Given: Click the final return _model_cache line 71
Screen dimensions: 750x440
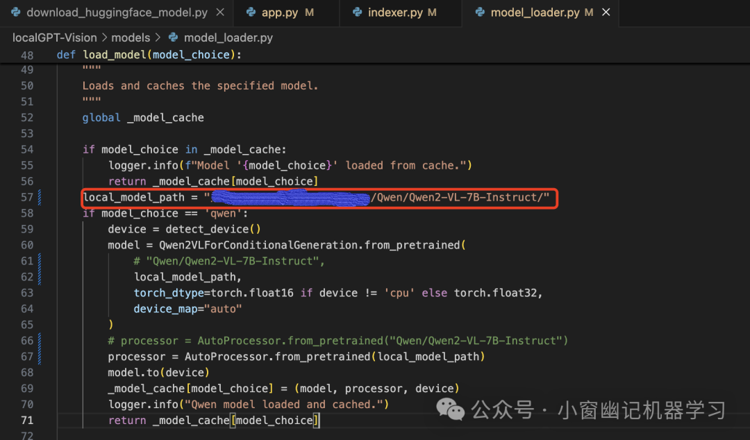Looking at the screenshot, I should coord(214,421).
